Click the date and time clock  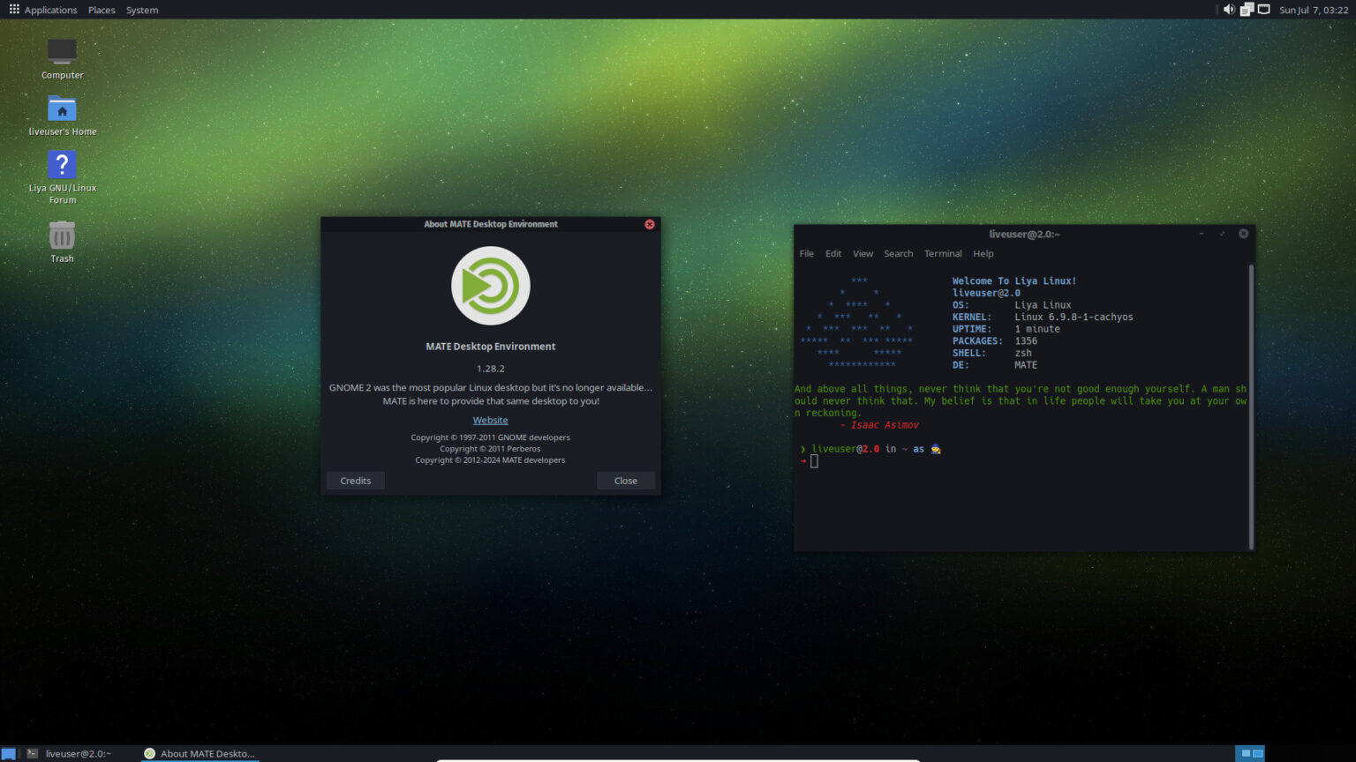1314,10
